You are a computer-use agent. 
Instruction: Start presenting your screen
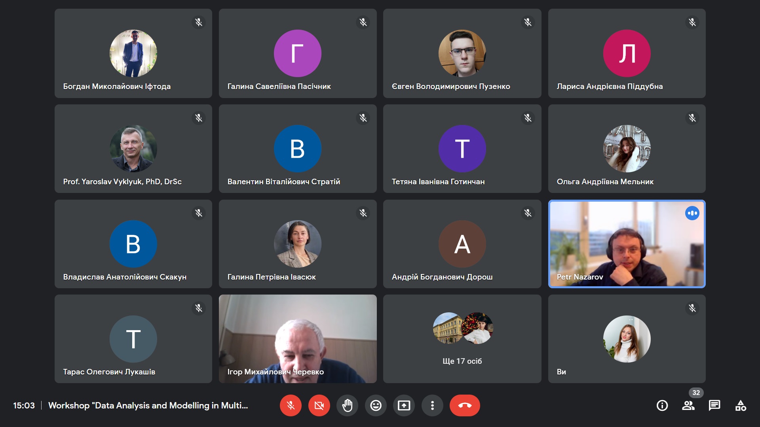pyautogui.click(x=404, y=405)
